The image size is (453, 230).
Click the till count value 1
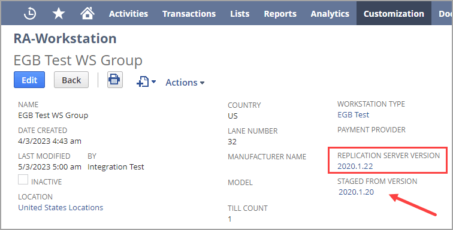(229, 219)
